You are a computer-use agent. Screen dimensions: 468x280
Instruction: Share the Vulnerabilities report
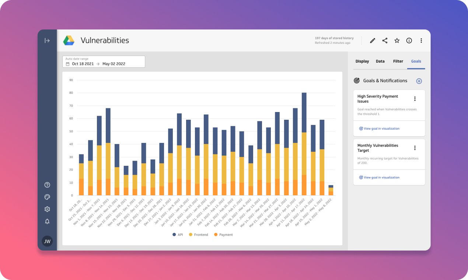[384, 41]
